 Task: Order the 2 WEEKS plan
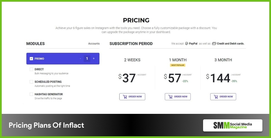[132, 97]
